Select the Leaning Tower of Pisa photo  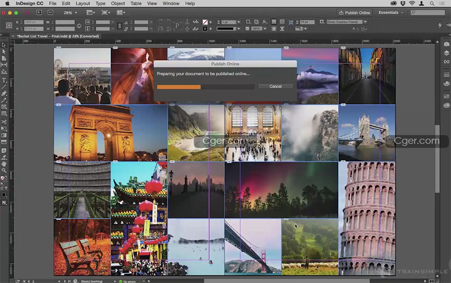tap(367, 219)
